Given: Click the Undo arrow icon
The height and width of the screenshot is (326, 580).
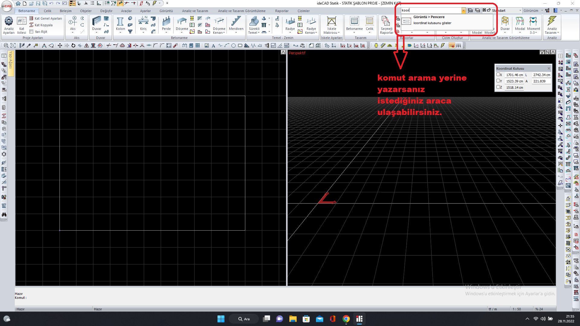Looking at the screenshot, I should [x=51, y=3].
